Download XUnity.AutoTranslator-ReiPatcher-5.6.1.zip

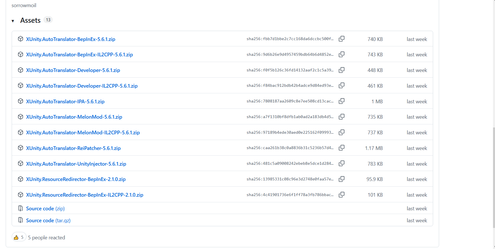[x=73, y=148]
